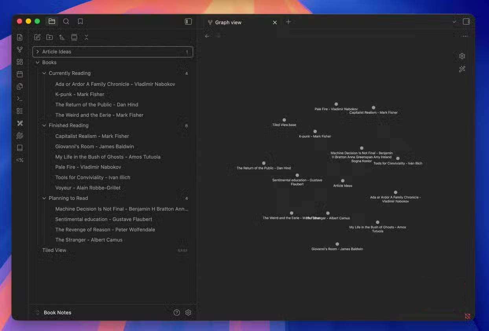The width and height of the screenshot is (489, 331).
Task: Open vault settings gear at bottom
Action: coord(188,313)
